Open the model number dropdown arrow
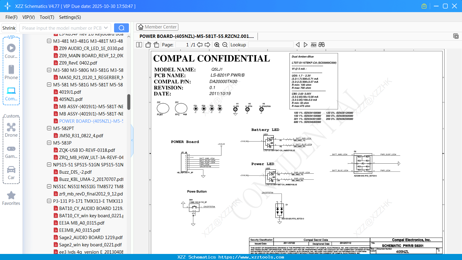The height and width of the screenshot is (260, 462). [x=106, y=28]
